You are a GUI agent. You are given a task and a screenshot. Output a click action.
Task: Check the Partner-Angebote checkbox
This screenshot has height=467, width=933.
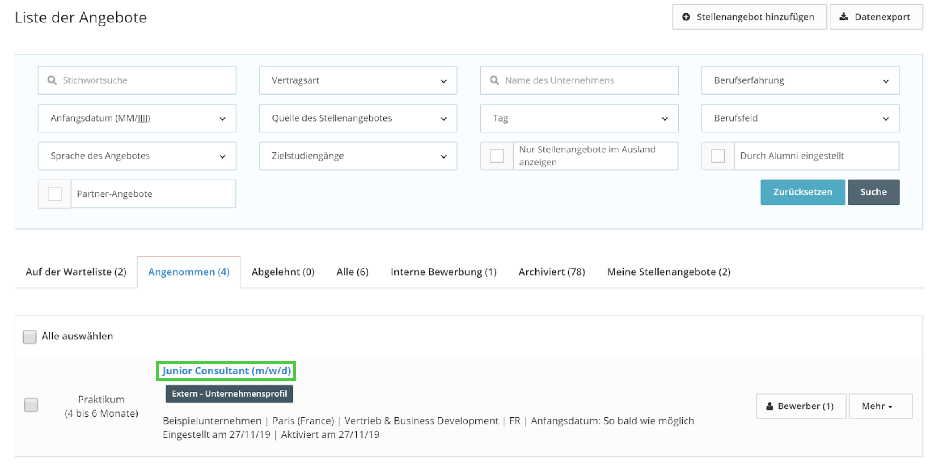(55, 193)
